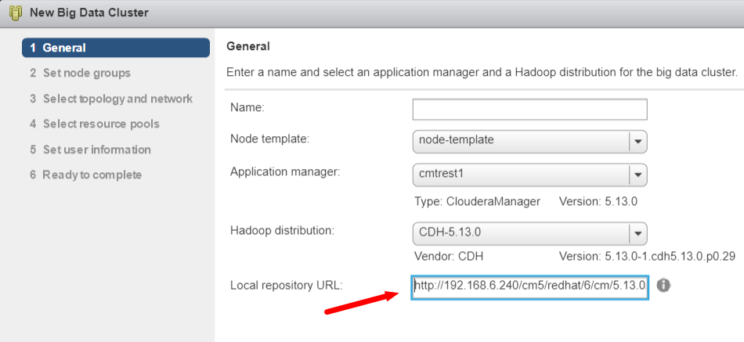Click the cluster Name text field
This screenshot has height=342, width=744.
click(x=530, y=109)
